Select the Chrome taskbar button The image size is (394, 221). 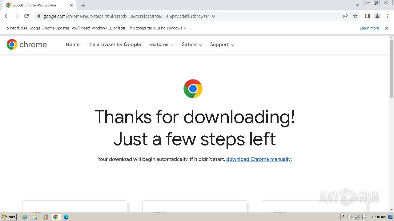[x=56, y=217]
